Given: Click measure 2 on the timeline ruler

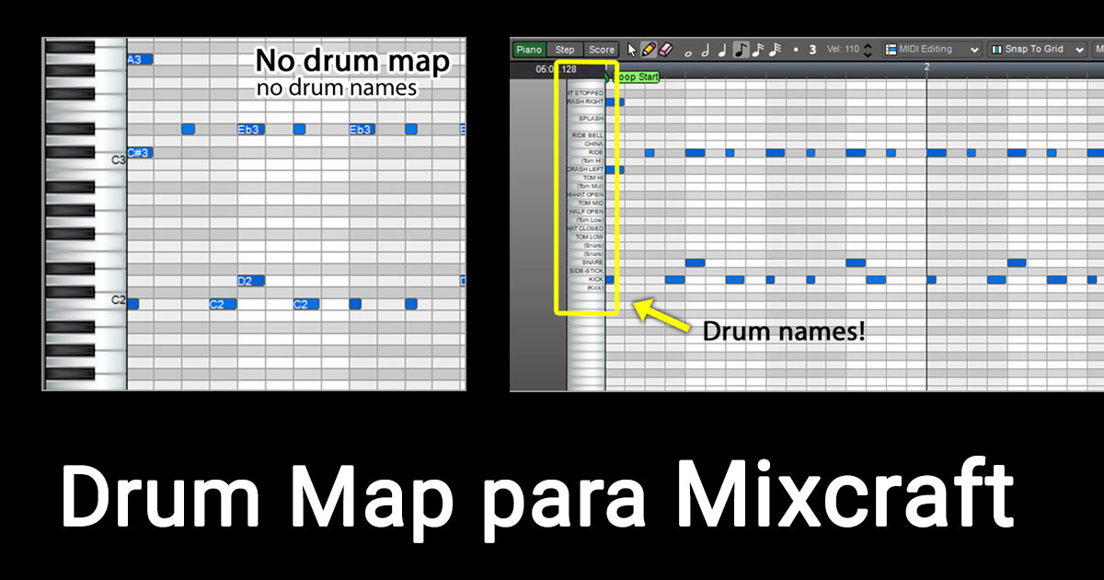Looking at the screenshot, I should 926,67.
